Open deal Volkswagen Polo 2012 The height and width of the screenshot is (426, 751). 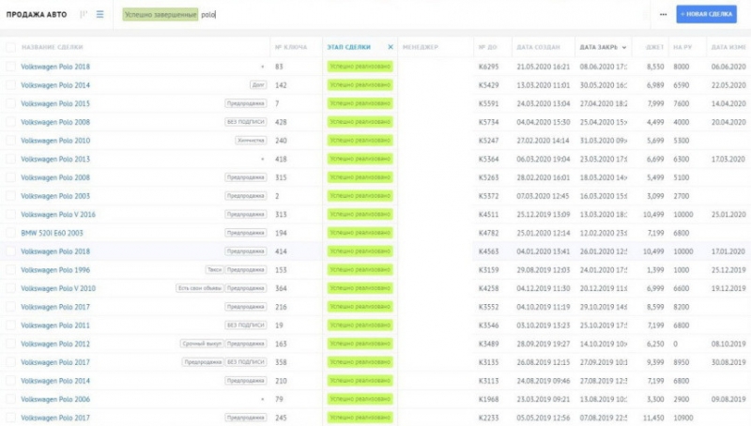55,343
